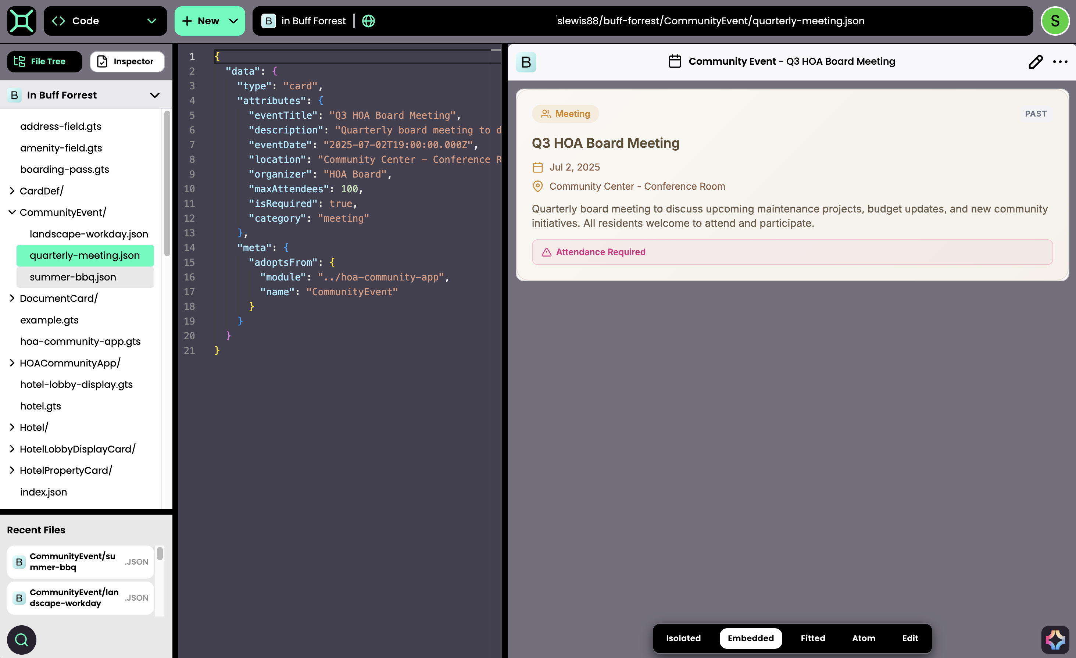The image size is (1076, 658).
Task: Click the Meeting category badge
Action: point(565,114)
